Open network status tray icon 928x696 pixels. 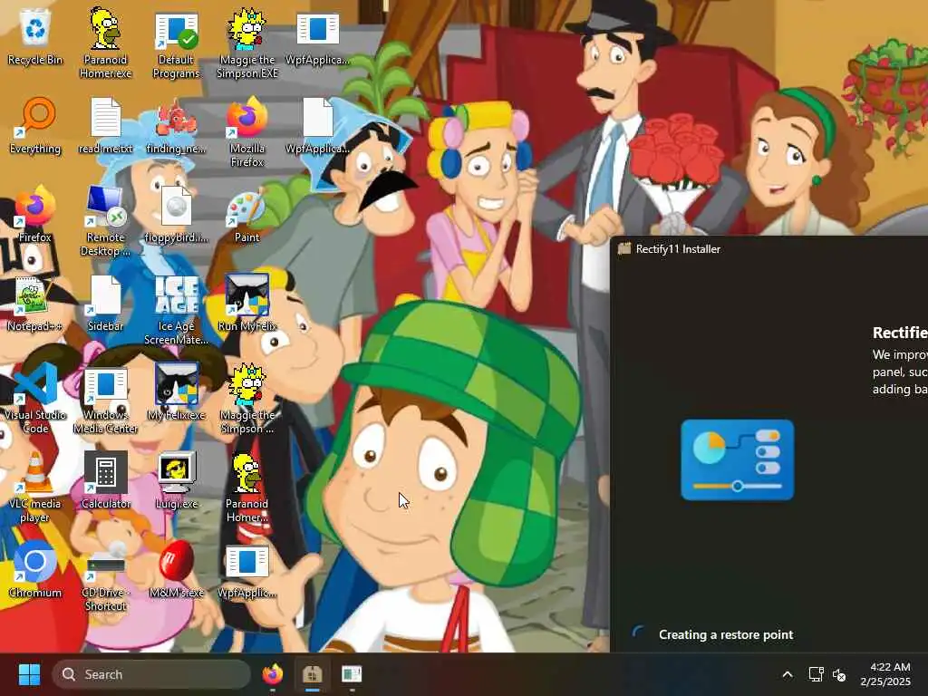pos(817,674)
